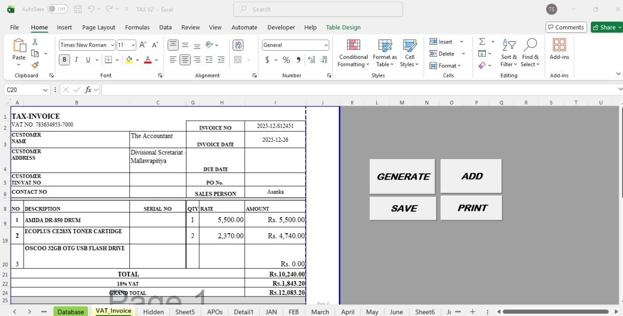The width and height of the screenshot is (623, 316).
Task: Click the Wrap Text icon
Action: coord(238,45)
